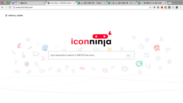The image size is (183, 103).
Task: Click the orange glasses icon
Action: coord(82,68)
